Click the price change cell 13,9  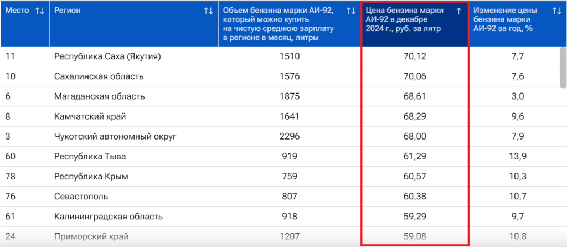tap(518, 157)
